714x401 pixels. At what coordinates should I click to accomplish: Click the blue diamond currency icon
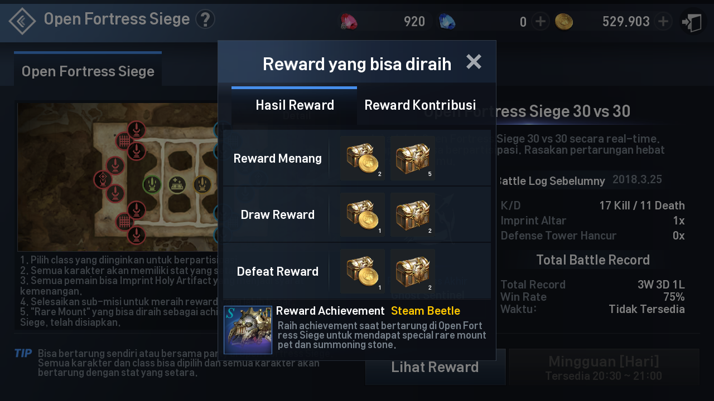[x=447, y=22]
